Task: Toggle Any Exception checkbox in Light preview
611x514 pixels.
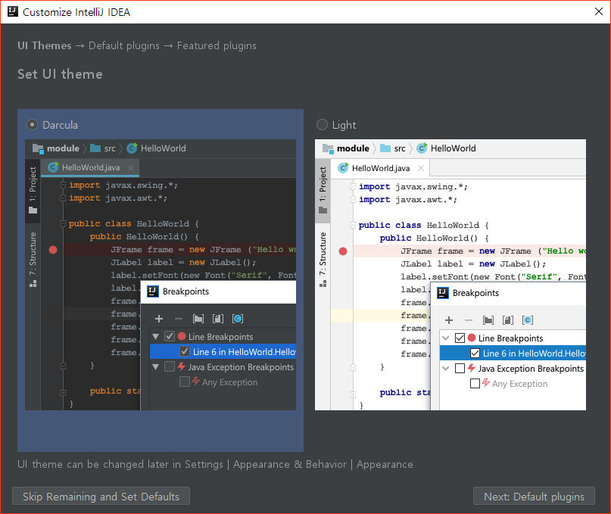Action: 475,384
